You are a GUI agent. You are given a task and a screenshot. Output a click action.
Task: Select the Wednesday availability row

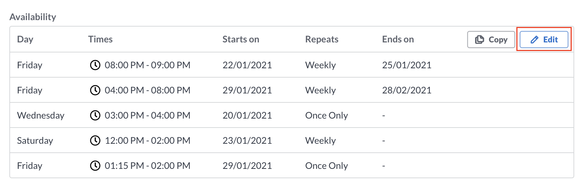(292, 115)
